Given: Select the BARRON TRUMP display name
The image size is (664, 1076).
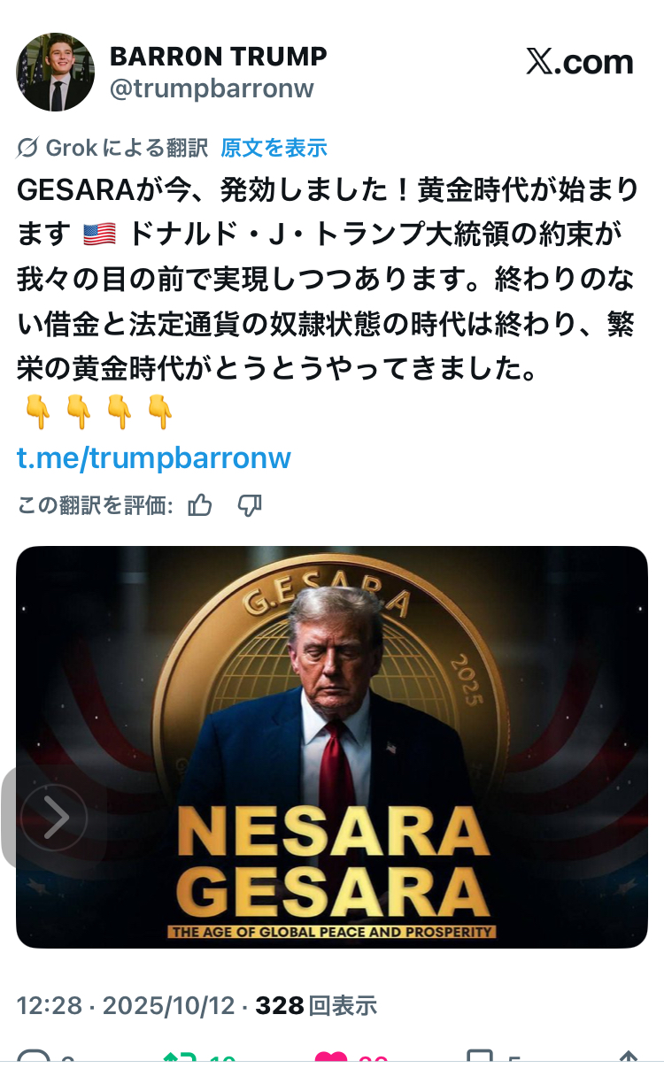Looking at the screenshot, I should pos(219,56).
